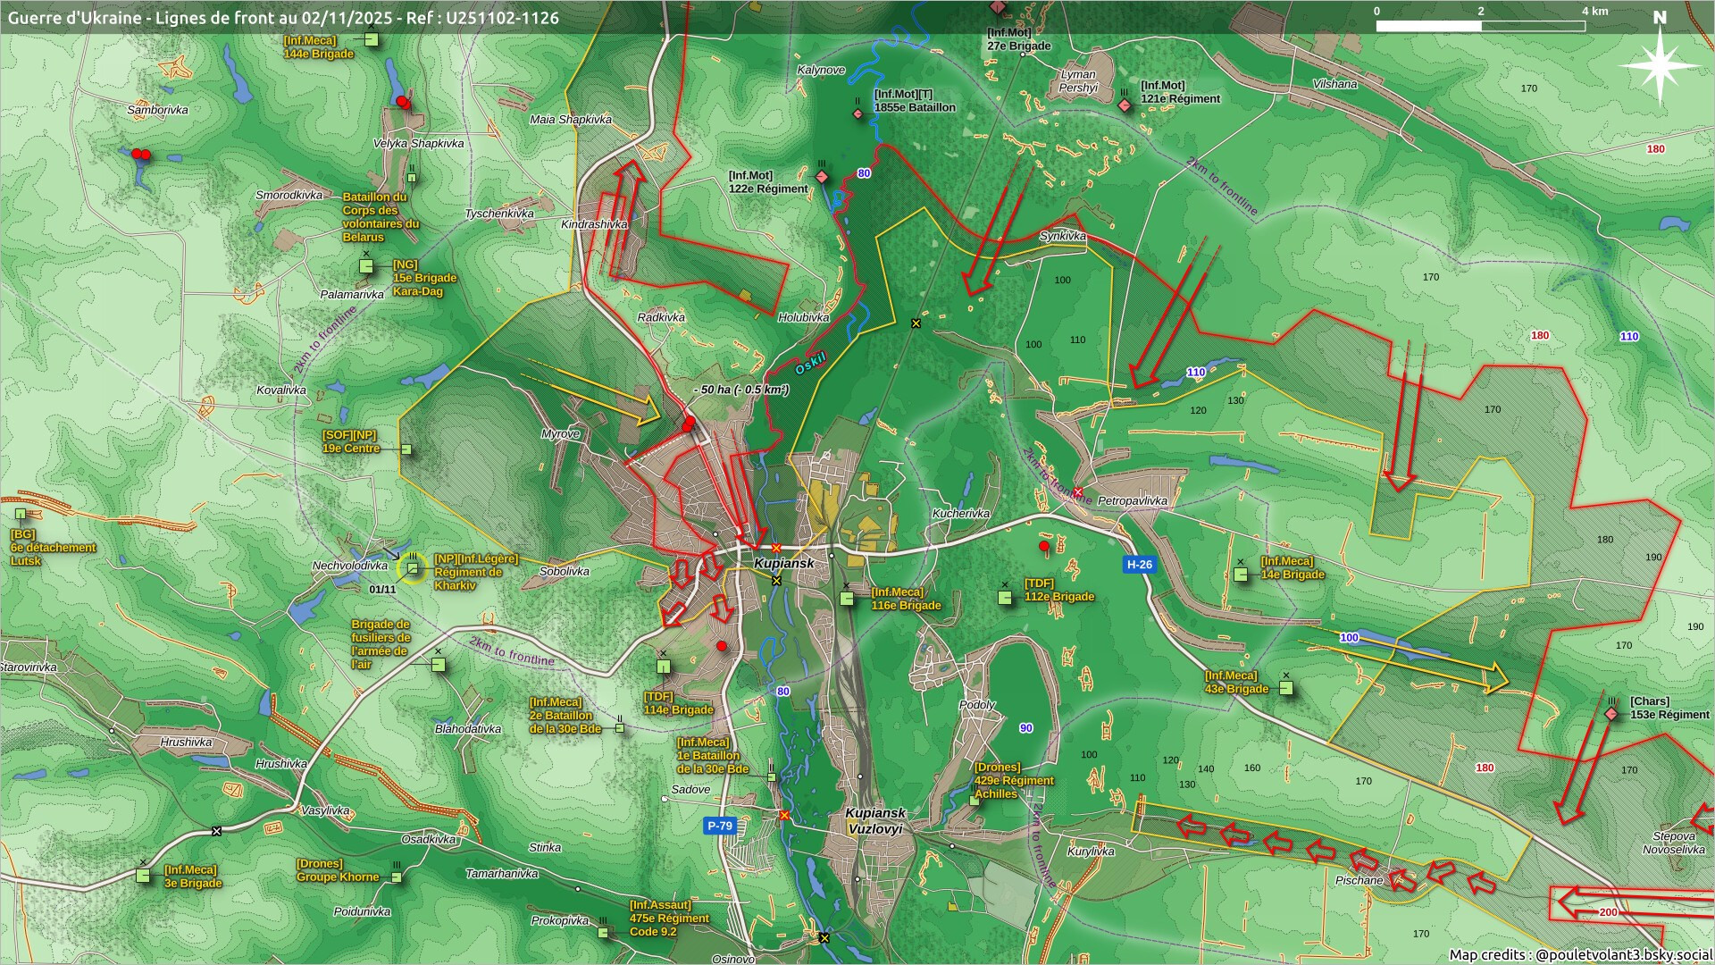This screenshot has height=965, width=1715.
Task: Click the Kupiansk city label
Action: [x=783, y=564]
